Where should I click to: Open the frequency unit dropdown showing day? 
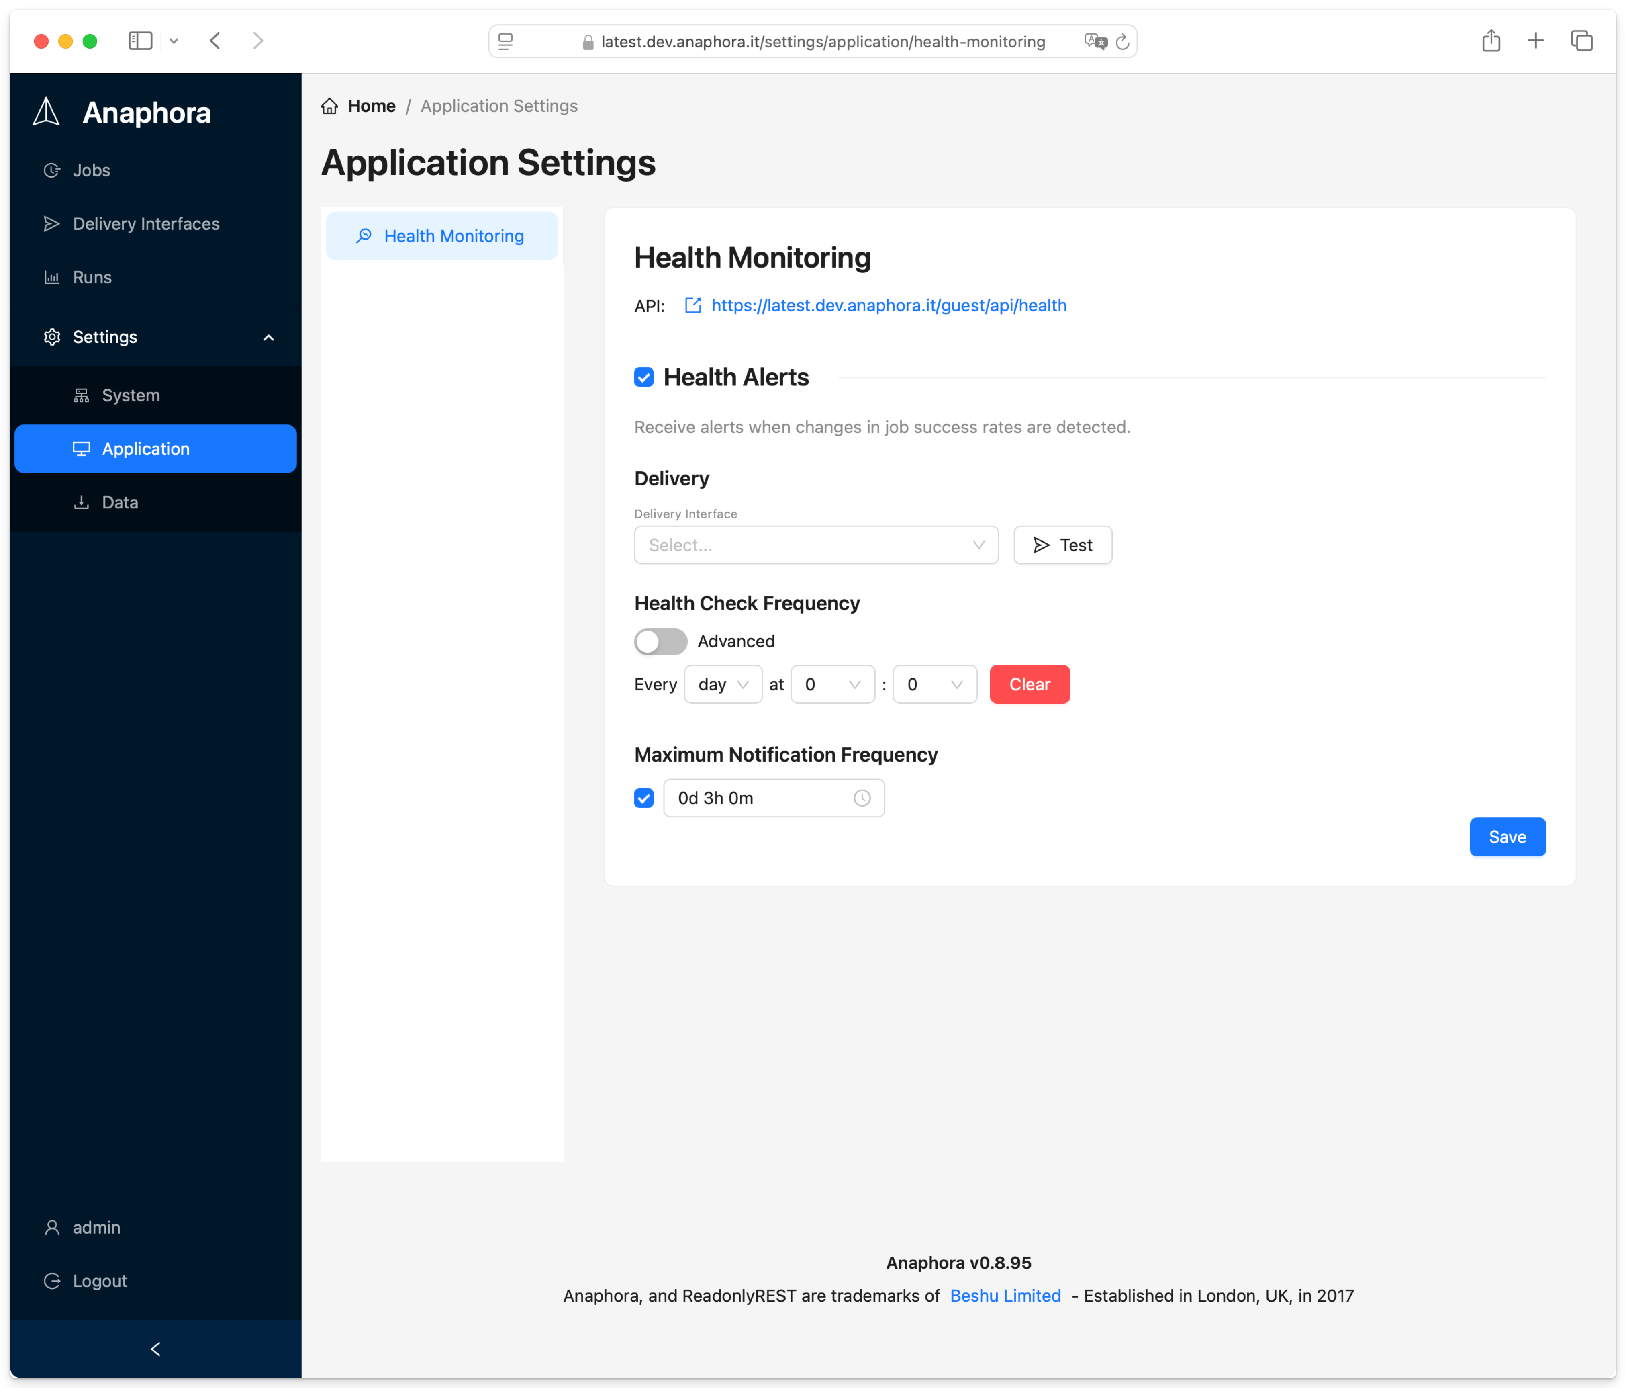[x=723, y=684]
